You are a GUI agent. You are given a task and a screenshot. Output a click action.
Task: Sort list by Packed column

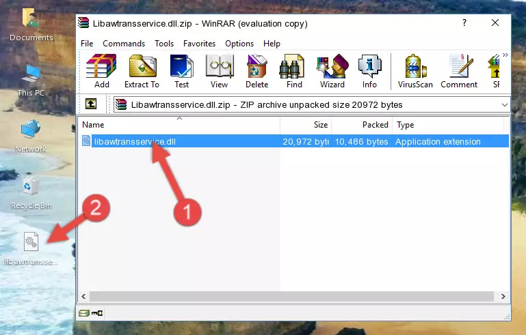click(362, 125)
